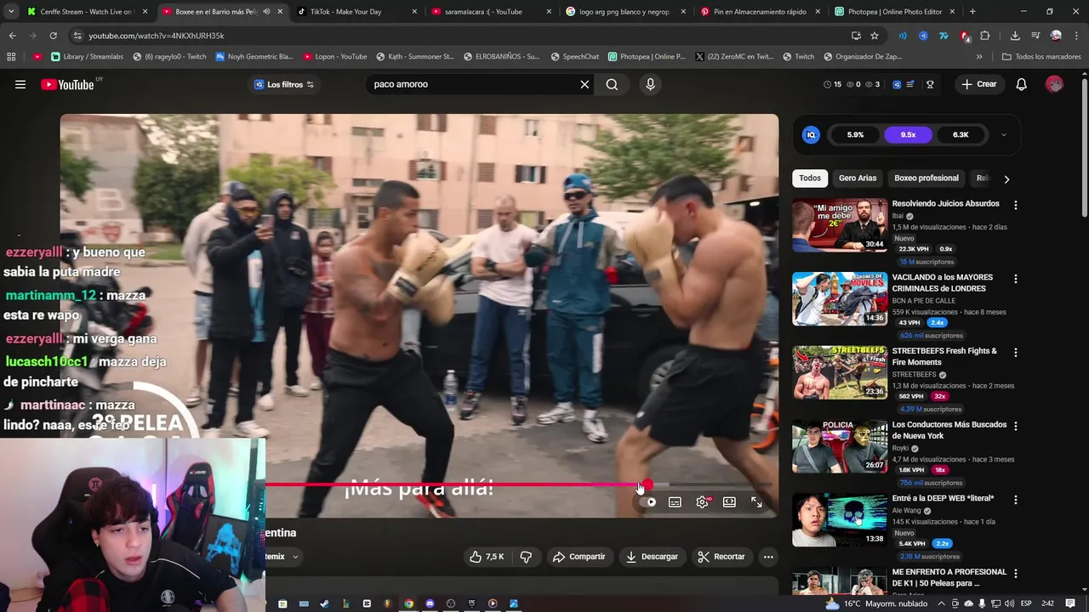Select the 6.3K vidIQ stat pill
The height and width of the screenshot is (612, 1089).
(961, 134)
